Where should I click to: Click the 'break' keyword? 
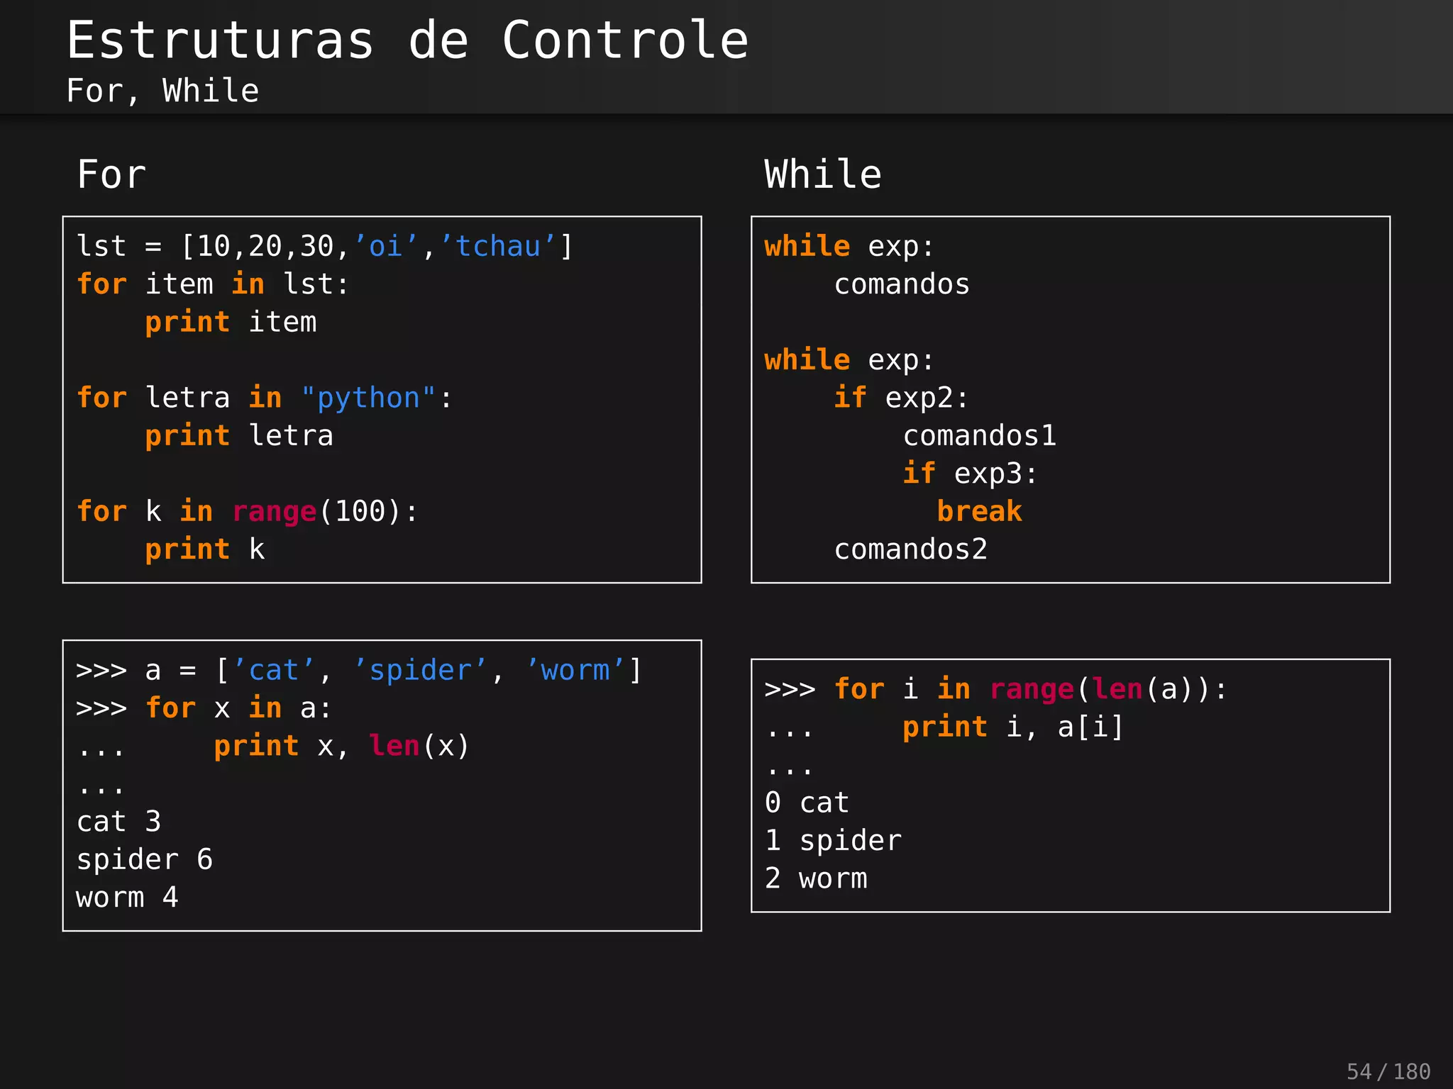979,511
